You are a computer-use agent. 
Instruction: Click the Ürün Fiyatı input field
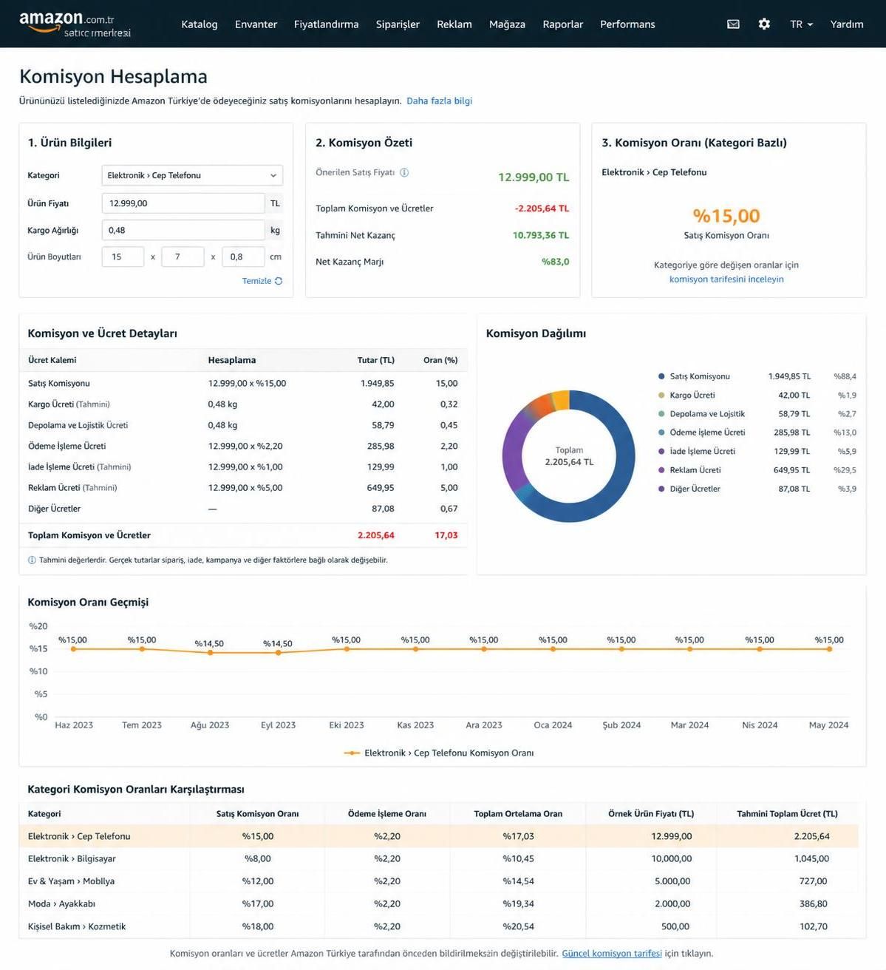[183, 203]
